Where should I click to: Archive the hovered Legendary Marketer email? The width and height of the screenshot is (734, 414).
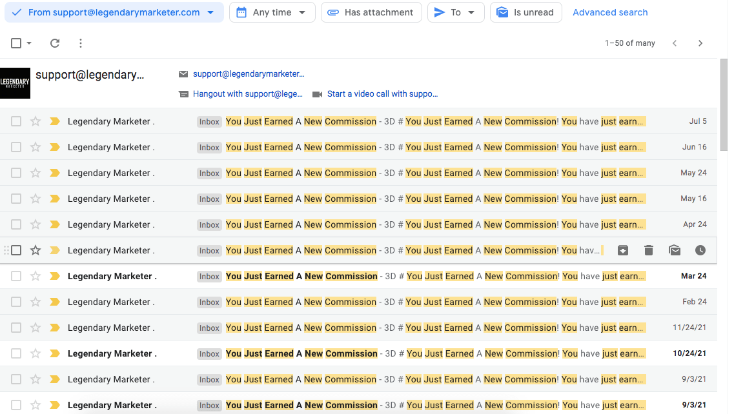622,250
